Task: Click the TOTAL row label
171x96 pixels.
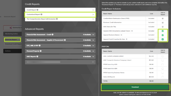Action: click(x=106, y=81)
